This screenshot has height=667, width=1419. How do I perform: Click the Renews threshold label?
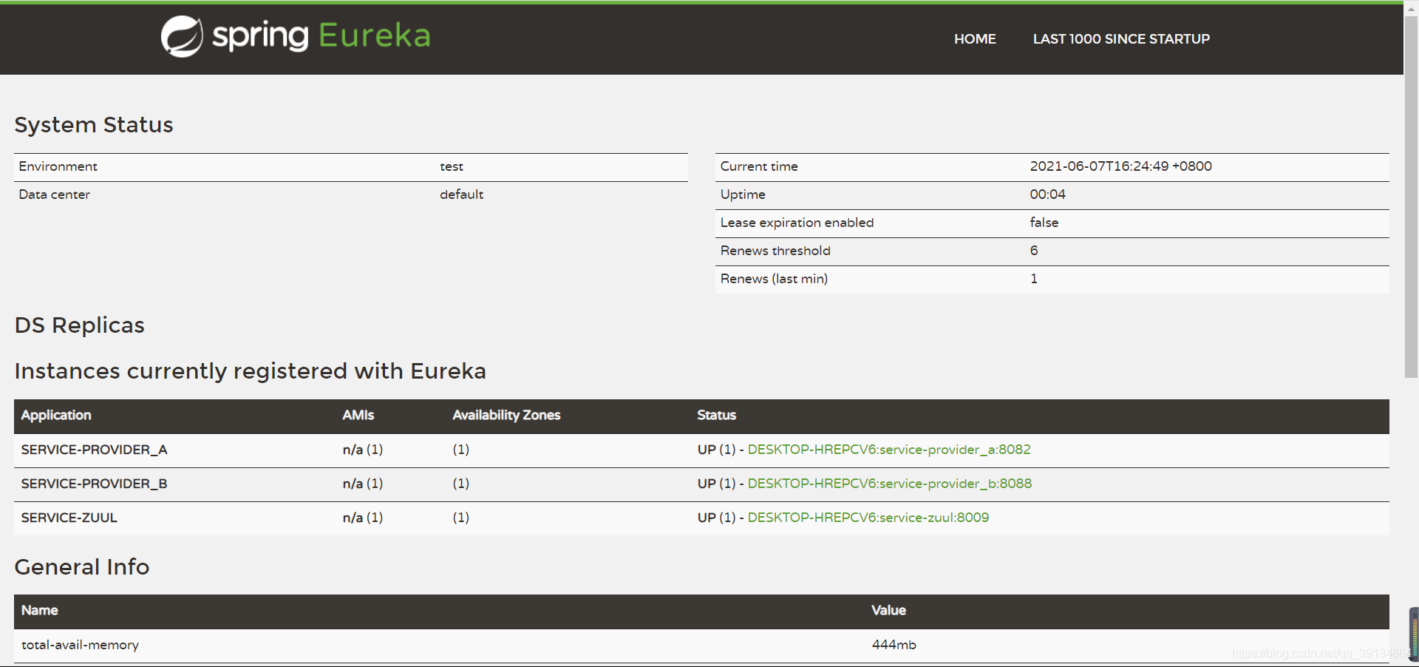coord(775,251)
